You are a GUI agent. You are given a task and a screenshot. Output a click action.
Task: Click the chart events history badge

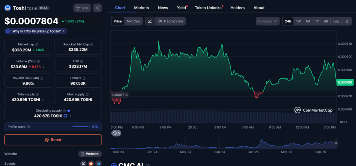(x=116, y=133)
